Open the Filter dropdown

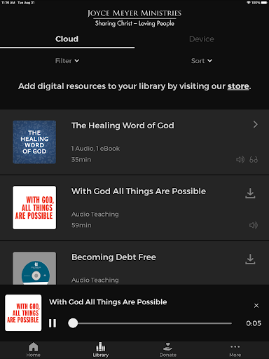pyautogui.click(x=67, y=61)
